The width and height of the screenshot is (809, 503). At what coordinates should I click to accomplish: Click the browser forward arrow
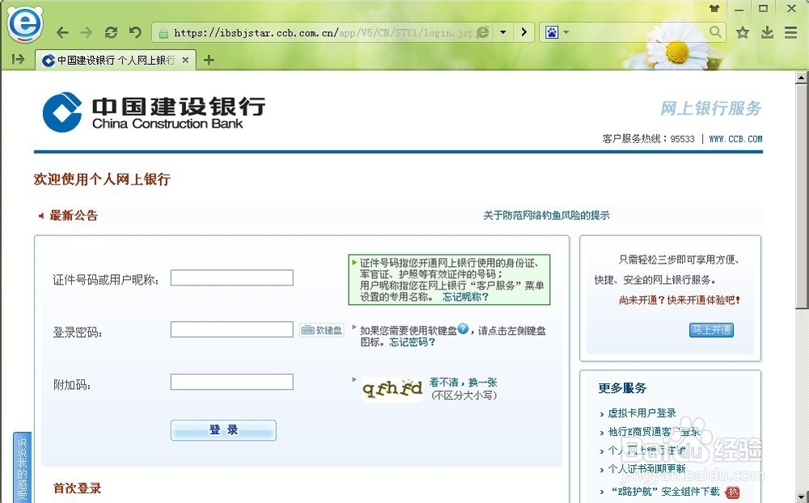pos(87,32)
